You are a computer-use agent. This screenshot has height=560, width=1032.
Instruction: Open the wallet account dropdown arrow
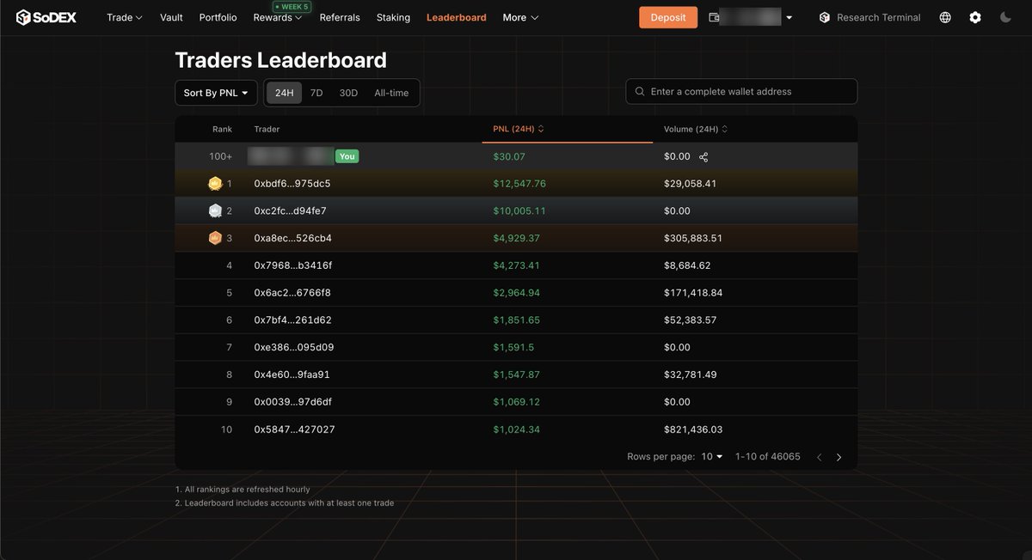[x=789, y=18]
